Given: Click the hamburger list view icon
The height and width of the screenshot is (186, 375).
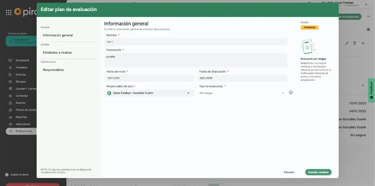Looking at the screenshot, I should point(368,29).
